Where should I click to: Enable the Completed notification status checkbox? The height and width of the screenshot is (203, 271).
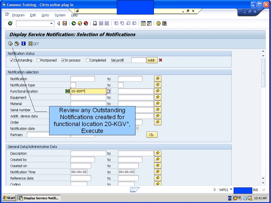tap(87, 60)
